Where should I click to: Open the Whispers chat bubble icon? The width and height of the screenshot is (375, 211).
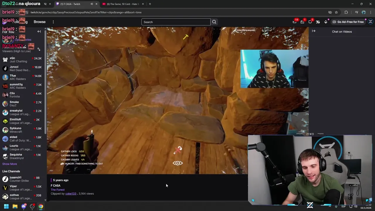pyautogui.click(x=310, y=22)
